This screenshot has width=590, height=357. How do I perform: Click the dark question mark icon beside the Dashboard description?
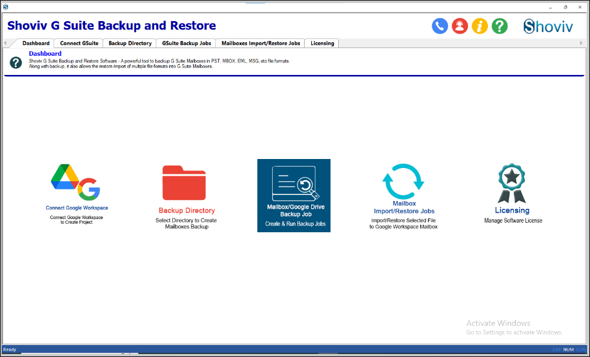pyautogui.click(x=16, y=62)
